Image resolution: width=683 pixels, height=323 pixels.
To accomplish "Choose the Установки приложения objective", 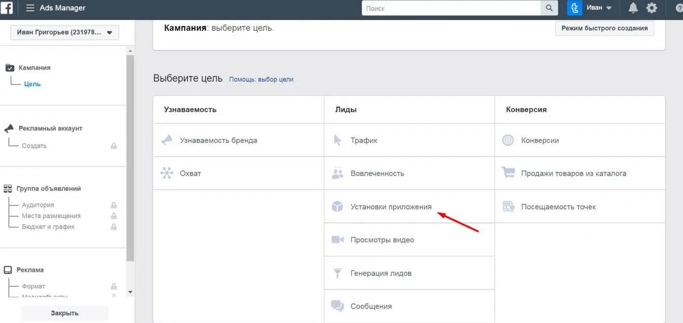I will click(409, 207).
